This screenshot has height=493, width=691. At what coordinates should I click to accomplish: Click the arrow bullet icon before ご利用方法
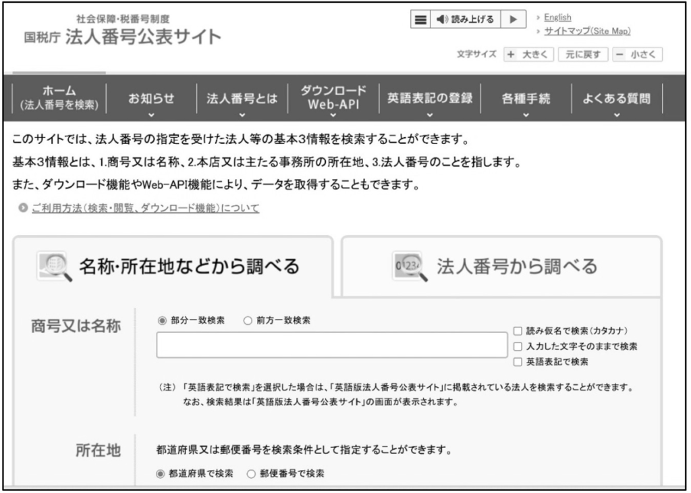click(x=22, y=209)
